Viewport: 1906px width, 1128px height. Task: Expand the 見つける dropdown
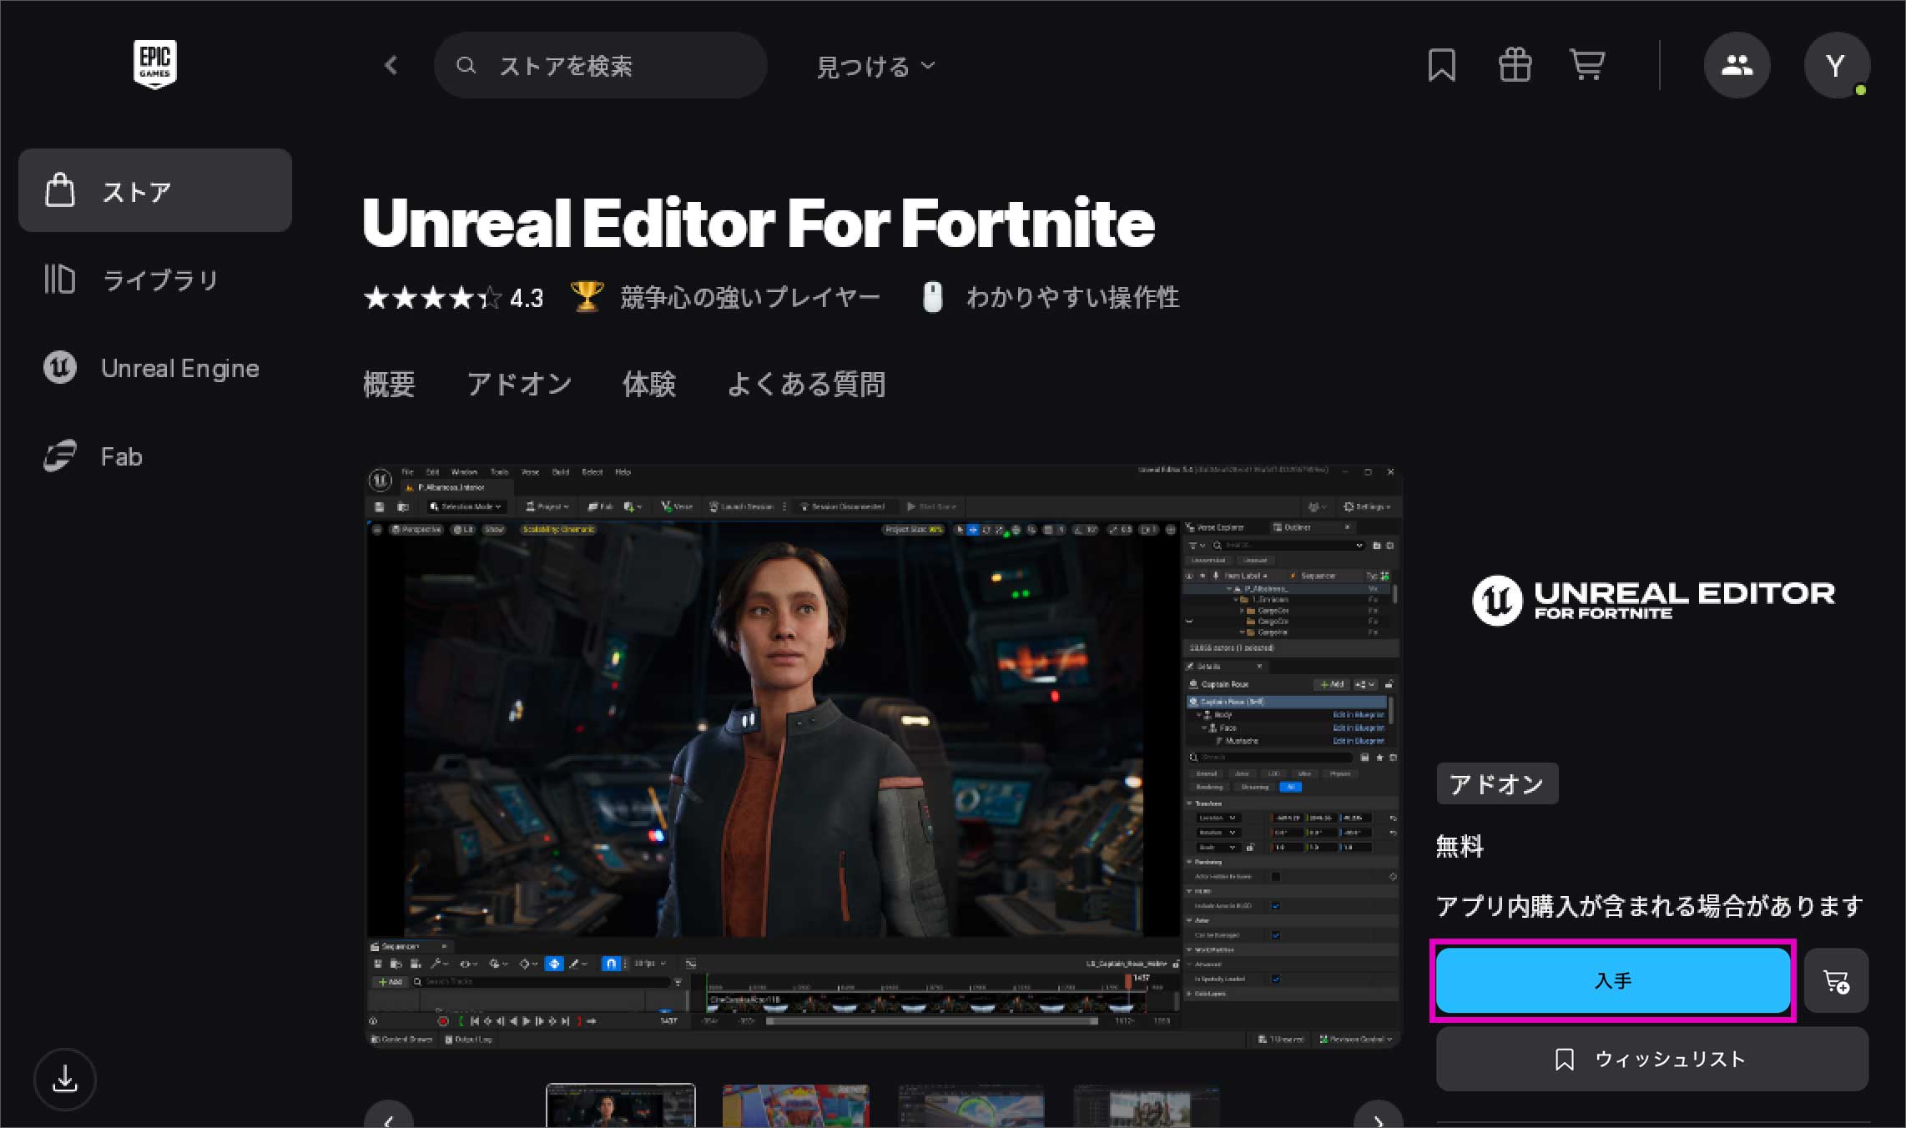click(x=875, y=66)
